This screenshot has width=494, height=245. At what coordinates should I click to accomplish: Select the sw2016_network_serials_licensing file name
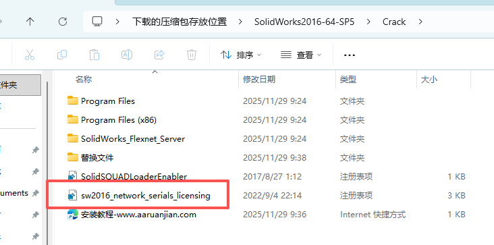(146, 196)
